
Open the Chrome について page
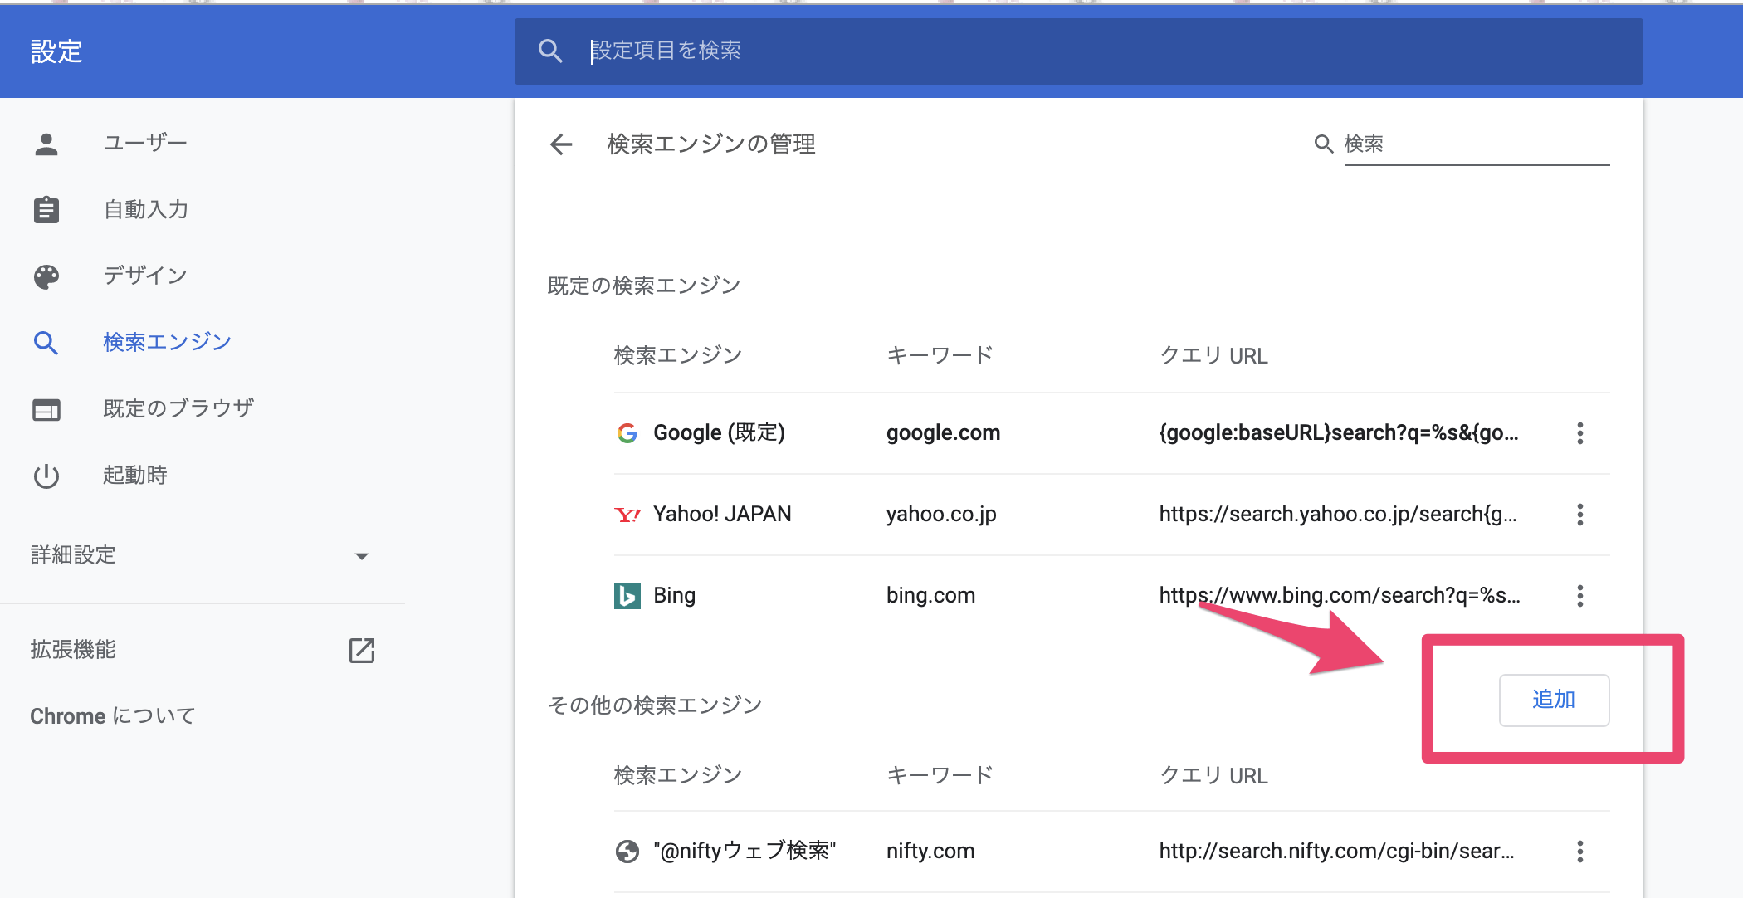pos(113,716)
